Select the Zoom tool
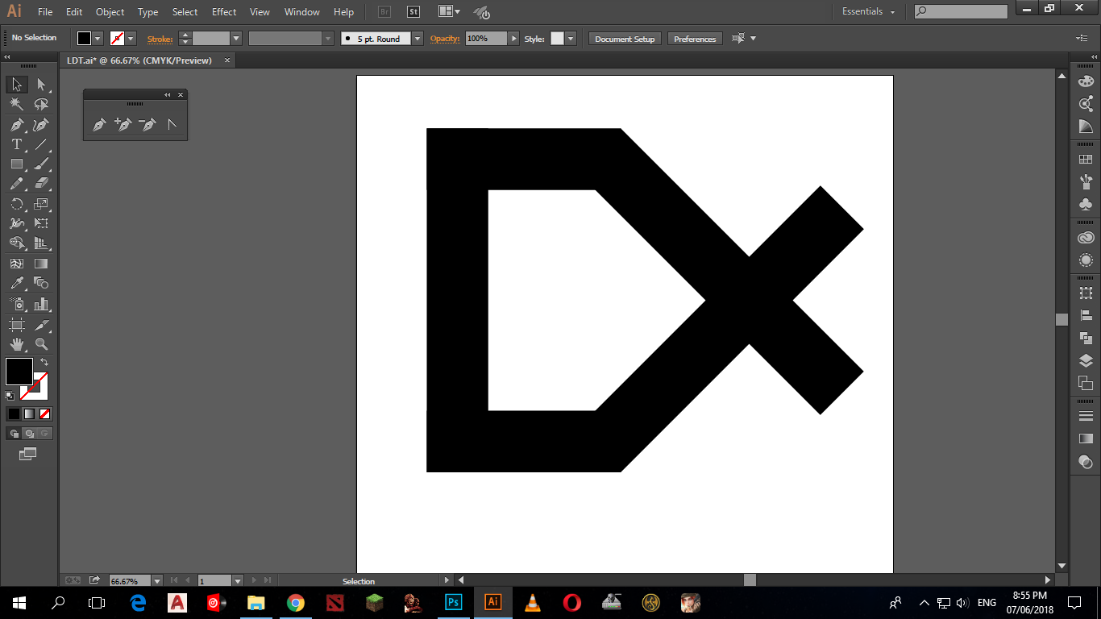The width and height of the screenshot is (1101, 619). [42, 344]
